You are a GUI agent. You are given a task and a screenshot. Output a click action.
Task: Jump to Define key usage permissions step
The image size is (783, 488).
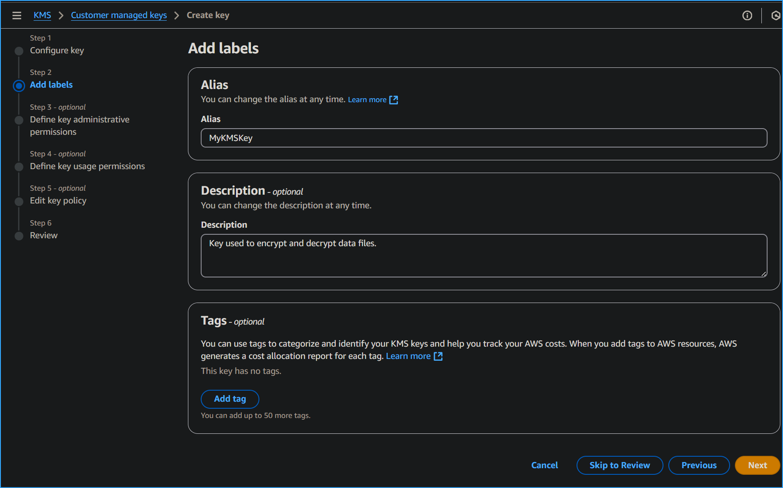point(87,166)
